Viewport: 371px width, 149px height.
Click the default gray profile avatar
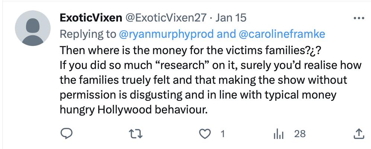click(x=32, y=29)
